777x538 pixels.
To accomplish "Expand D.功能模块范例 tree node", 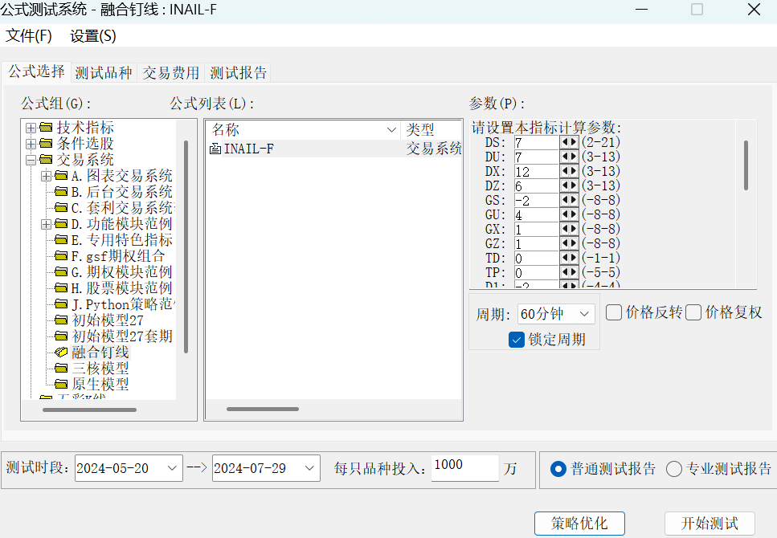I will click(x=46, y=224).
